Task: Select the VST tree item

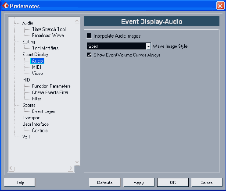Action: coord(26,137)
